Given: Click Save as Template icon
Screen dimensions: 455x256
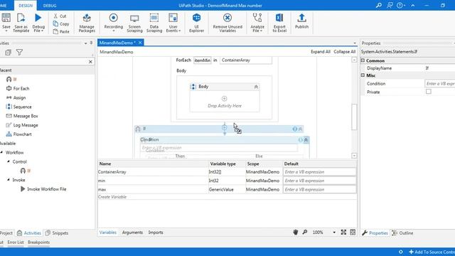Looking at the screenshot, I should tap(21, 18).
